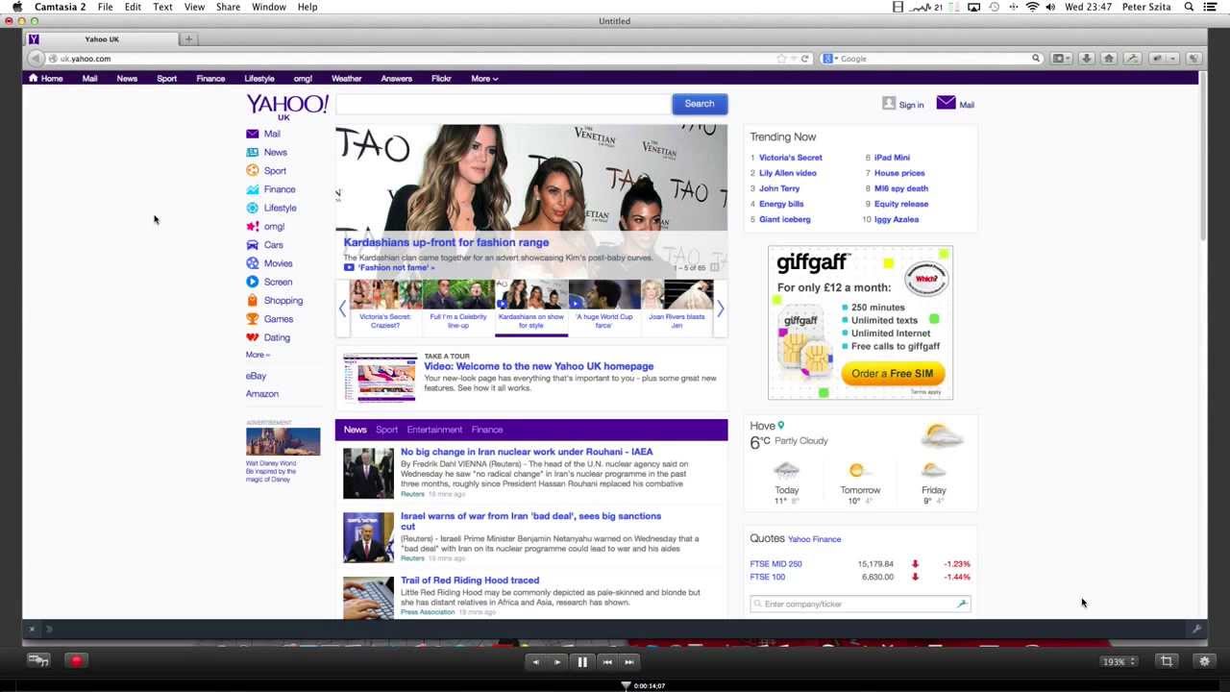Open Mail link at top right of page
The width and height of the screenshot is (1230, 692).
click(x=956, y=104)
